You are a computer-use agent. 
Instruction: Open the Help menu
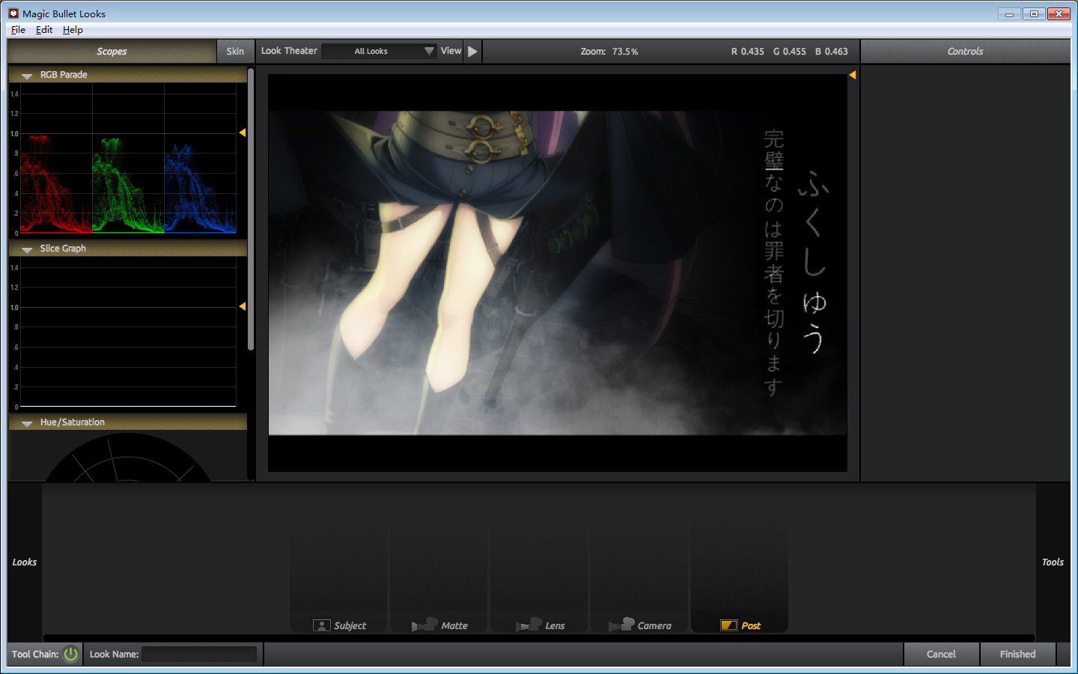click(73, 30)
